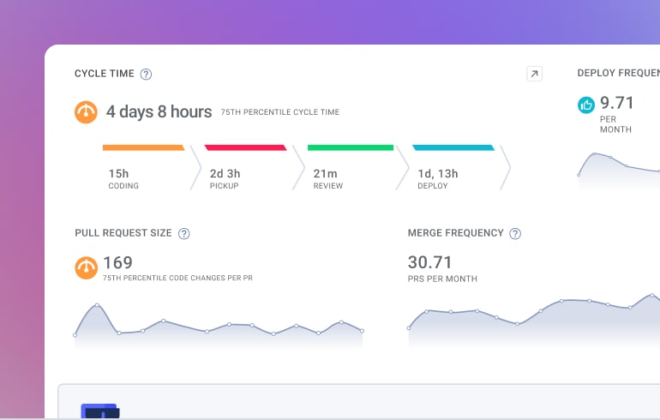This screenshot has height=420, width=660.
Task: Open Merge Frequency help icon
Action: coord(515,233)
